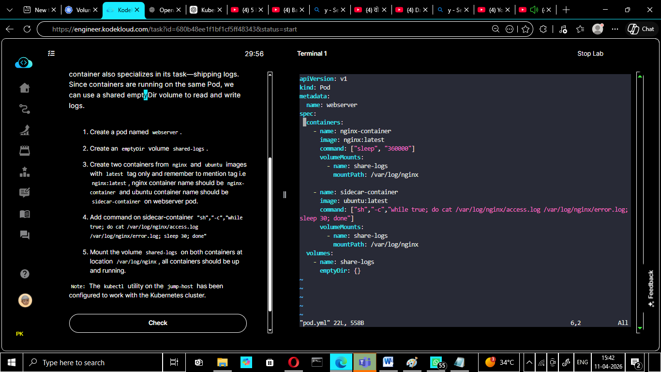Add this page to favorites star

[525, 29]
